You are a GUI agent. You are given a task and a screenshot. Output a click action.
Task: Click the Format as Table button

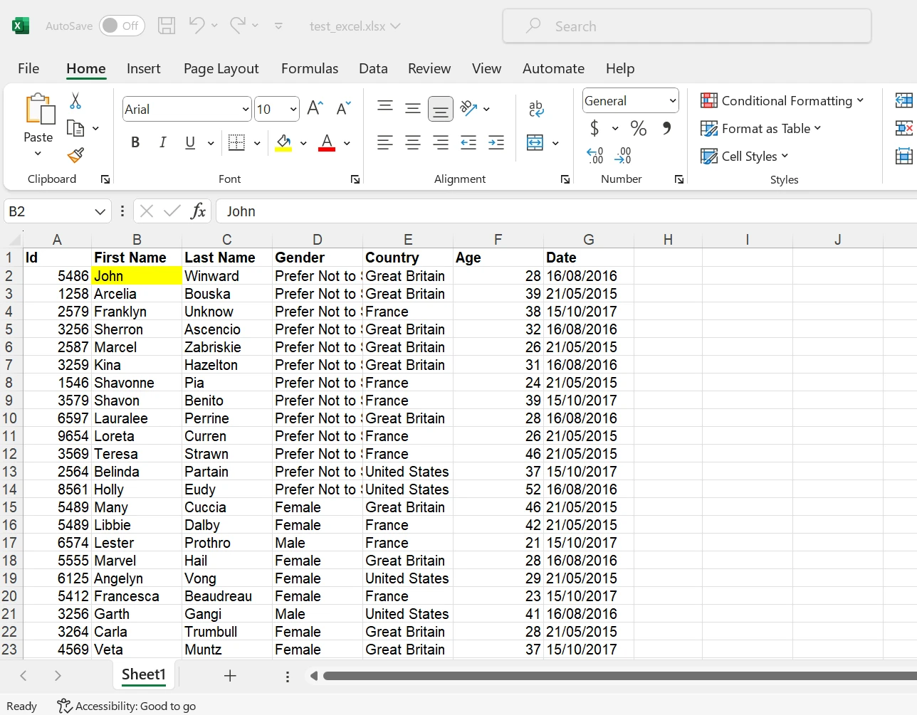[x=760, y=129]
